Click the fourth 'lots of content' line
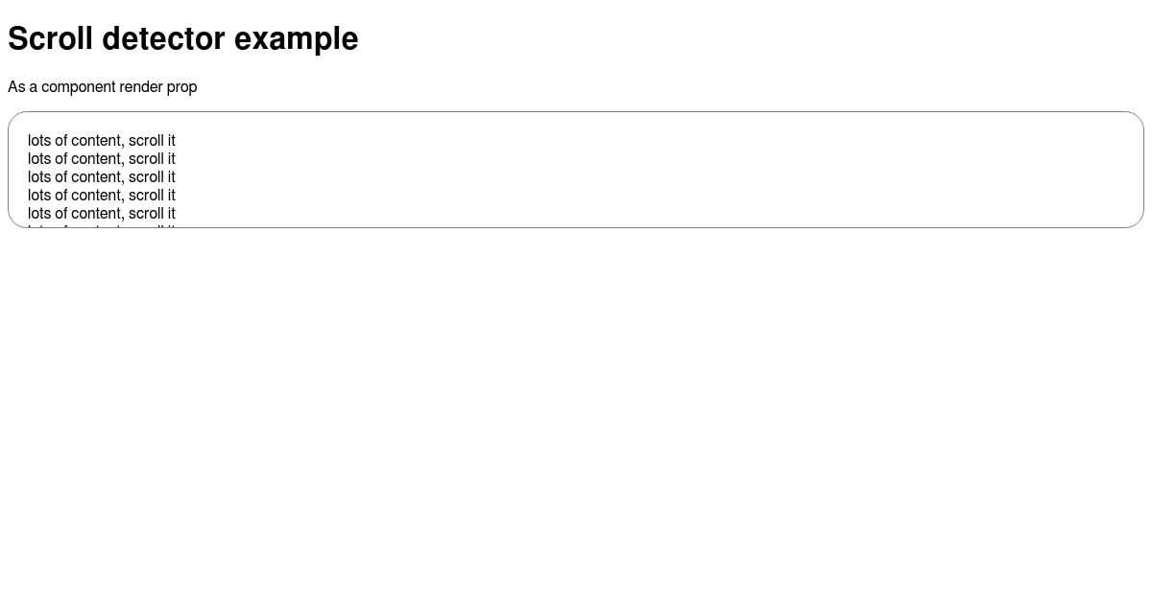The image size is (1152, 604). click(x=102, y=196)
